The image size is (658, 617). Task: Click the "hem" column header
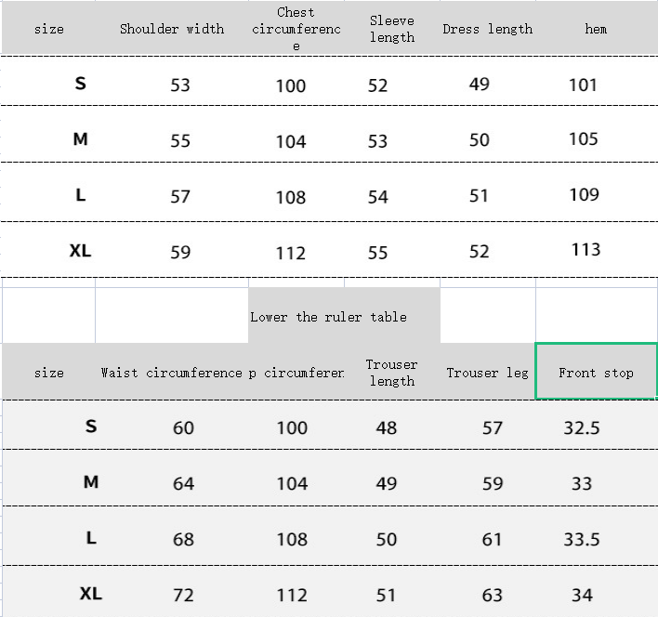tap(596, 29)
